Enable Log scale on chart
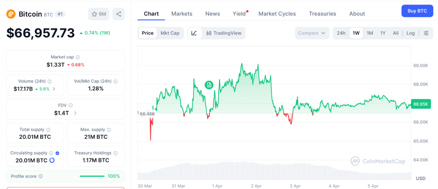Viewport: 438px width, 189px height. (x=411, y=33)
